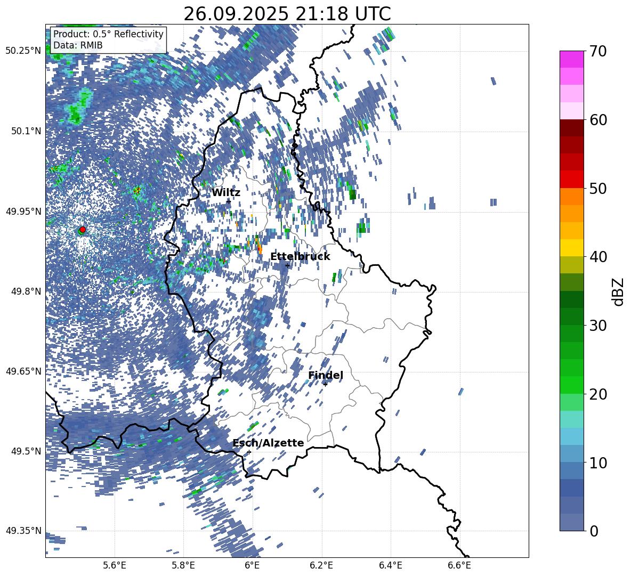
Task: Select the Data: RMIB label
Action: (x=78, y=45)
